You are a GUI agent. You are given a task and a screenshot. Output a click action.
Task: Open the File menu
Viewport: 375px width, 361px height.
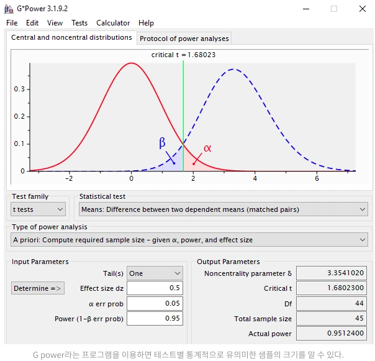click(x=12, y=23)
